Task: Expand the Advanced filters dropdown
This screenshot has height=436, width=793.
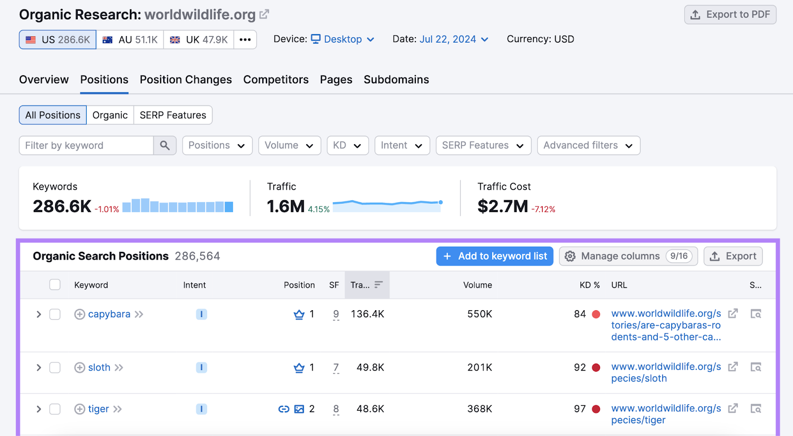Action: (588, 146)
